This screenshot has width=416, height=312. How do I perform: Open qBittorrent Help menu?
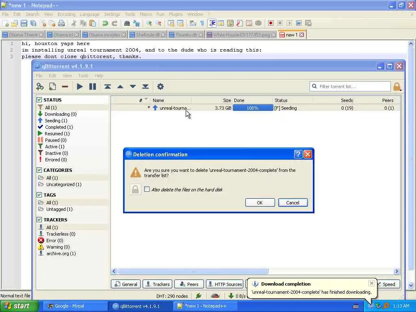point(99,76)
